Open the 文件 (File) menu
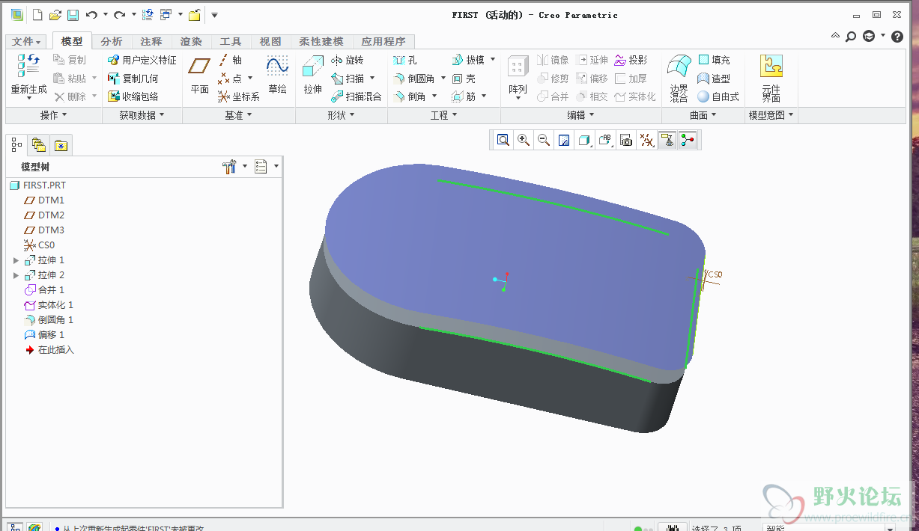Image resolution: width=919 pixels, height=531 pixels. 27,42
